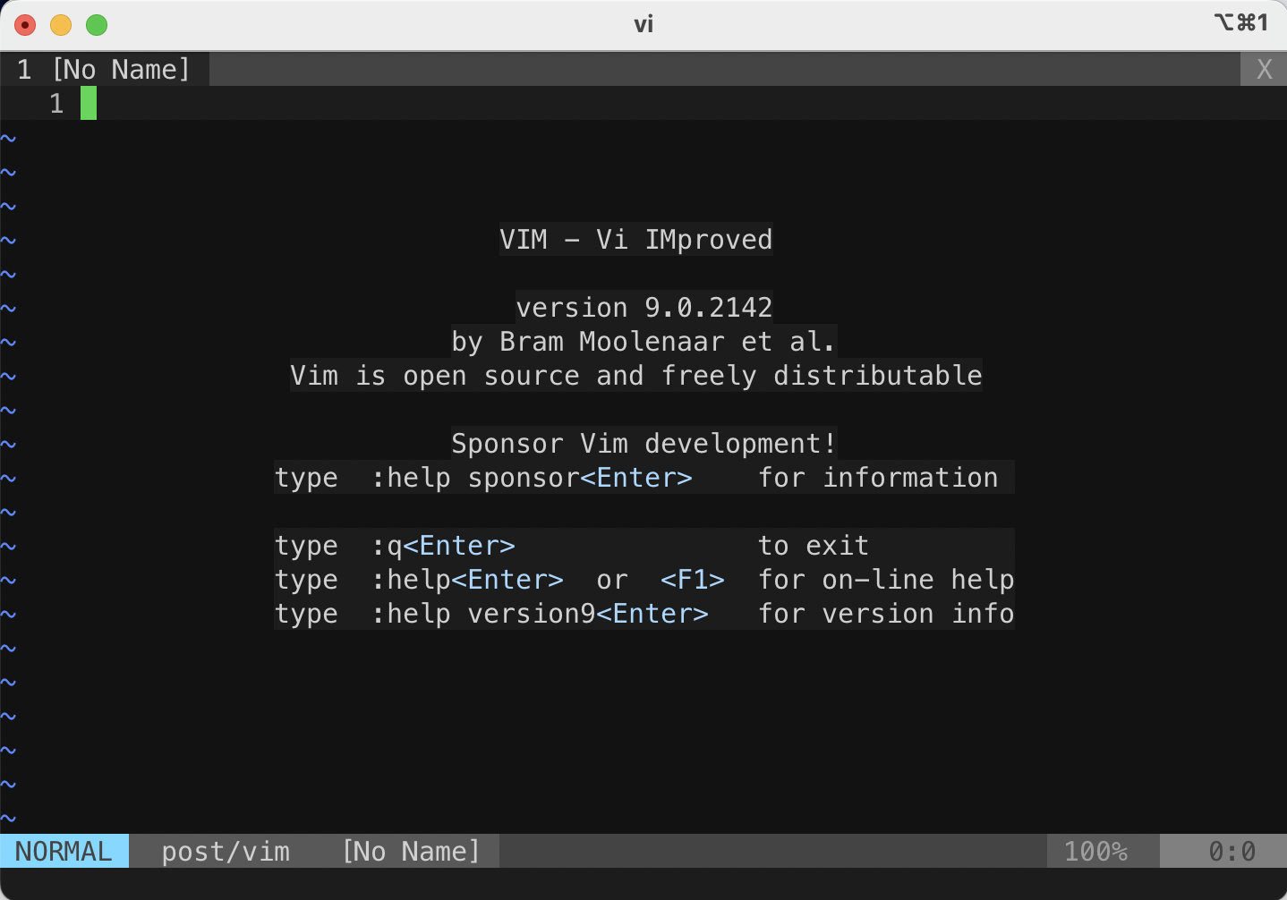
Task: Click the version 9.0.2142 text line
Action: 643,307
